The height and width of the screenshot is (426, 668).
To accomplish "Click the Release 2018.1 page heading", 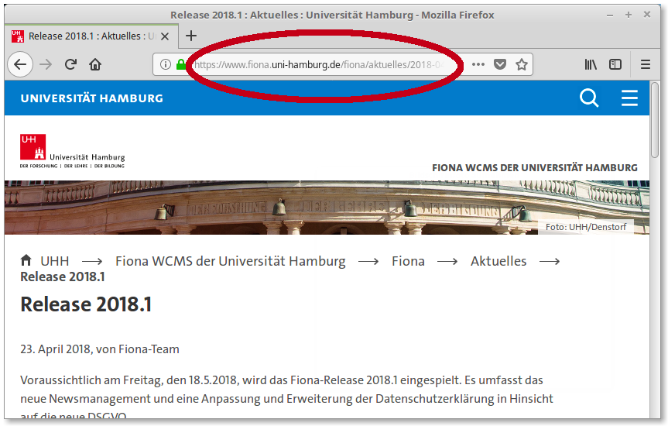I will click(86, 304).
